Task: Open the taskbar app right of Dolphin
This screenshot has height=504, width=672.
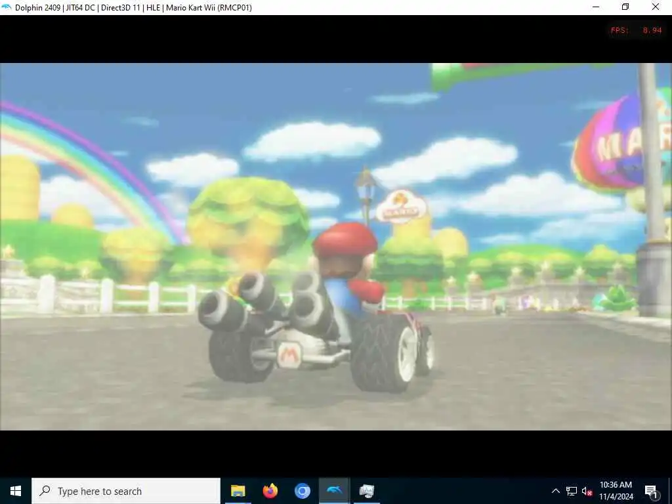Action: (366, 491)
